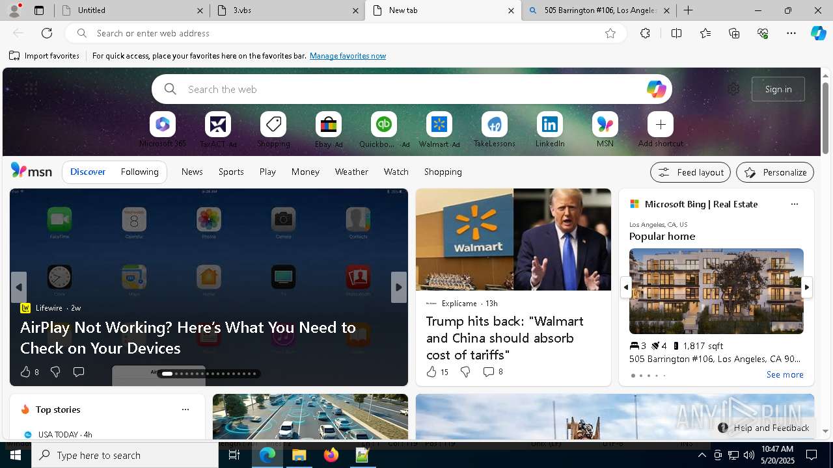Open the Microsoft 365 shortcut
The image size is (833, 468).
[x=163, y=124]
